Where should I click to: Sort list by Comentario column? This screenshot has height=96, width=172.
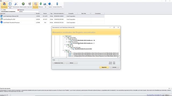[98, 14]
